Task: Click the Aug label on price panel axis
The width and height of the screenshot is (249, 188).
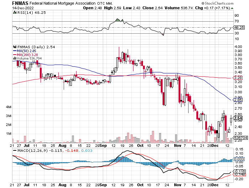Action: pyautogui.click(x=62, y=145)
